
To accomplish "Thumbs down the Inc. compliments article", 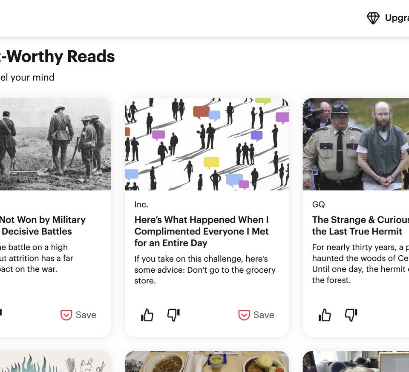I will [173, 315].
